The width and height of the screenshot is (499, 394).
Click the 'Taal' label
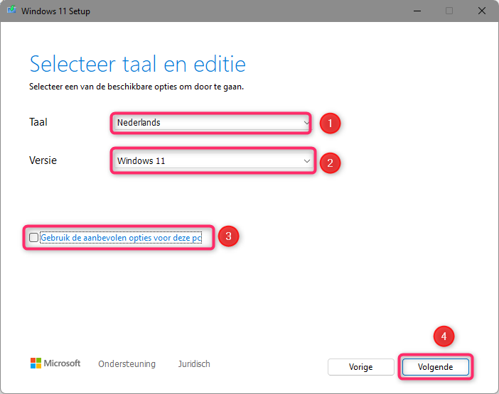pyautogui.click(x=38, y=122)
